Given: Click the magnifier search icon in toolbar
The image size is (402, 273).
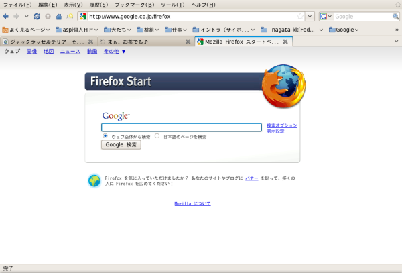Looking at the screenshot, I should (x=395, y=17).
